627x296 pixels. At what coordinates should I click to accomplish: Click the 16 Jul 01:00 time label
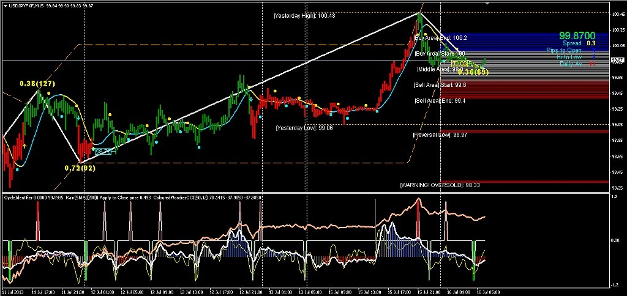tap(459, 292)
